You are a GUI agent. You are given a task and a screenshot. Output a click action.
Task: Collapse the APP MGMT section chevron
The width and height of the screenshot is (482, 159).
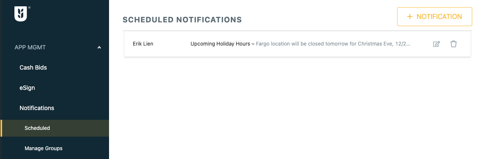(99, 47)
